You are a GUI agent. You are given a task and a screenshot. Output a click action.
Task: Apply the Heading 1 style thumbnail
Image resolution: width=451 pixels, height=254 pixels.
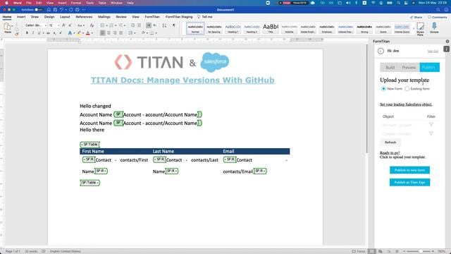(233, 28)
